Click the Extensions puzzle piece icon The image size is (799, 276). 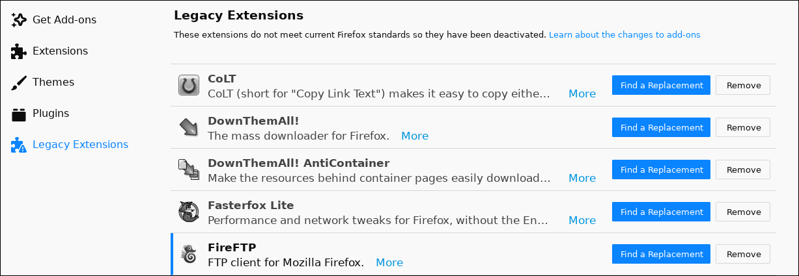pyautogui.click(x=19, y=51)
